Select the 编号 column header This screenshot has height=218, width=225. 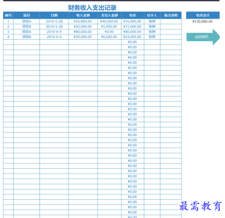point(8,15)
